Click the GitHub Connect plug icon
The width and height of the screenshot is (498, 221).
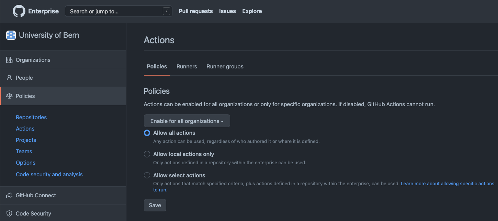(9, 195)
